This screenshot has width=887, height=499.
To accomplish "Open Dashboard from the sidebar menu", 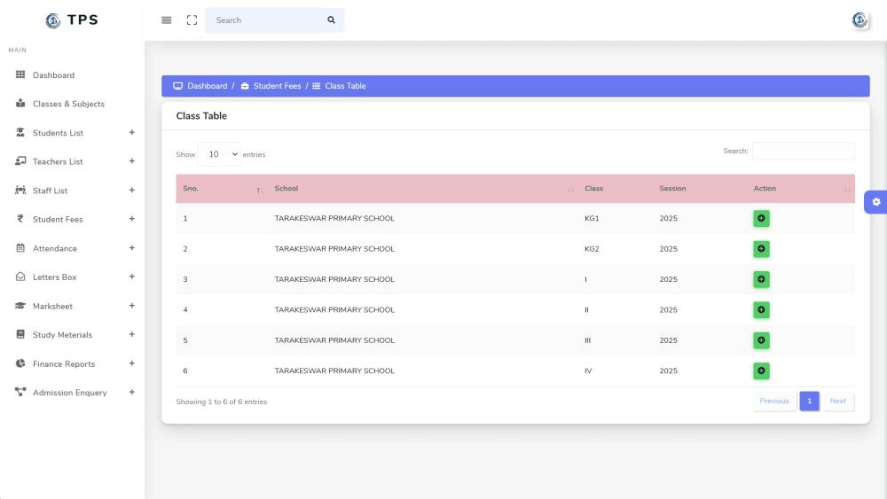I will [x=53, y=75].
